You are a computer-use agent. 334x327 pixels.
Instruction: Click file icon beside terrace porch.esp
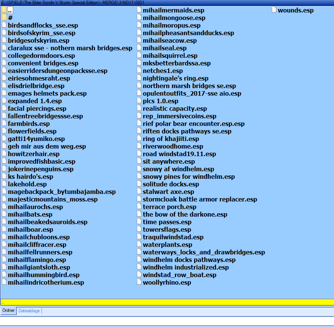pos(139,206)
